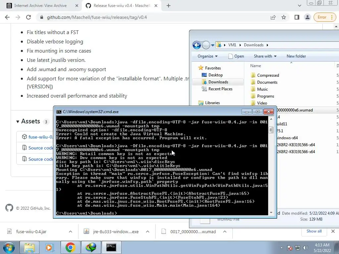Open the Share with dropdown
Image resolution: width=339 pixels, height=254 pixels.
pos(265,56)
